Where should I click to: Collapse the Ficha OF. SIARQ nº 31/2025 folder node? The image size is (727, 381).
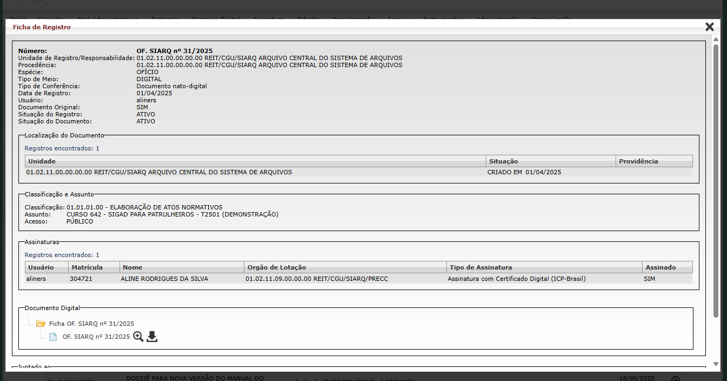click(91, 324)
